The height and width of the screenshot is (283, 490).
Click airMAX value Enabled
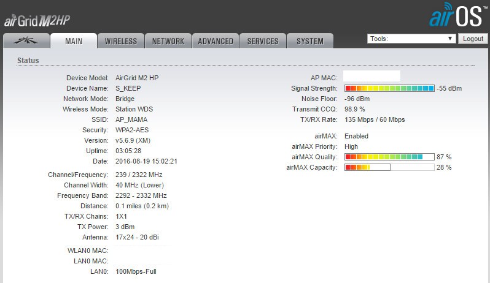(356, 136)
